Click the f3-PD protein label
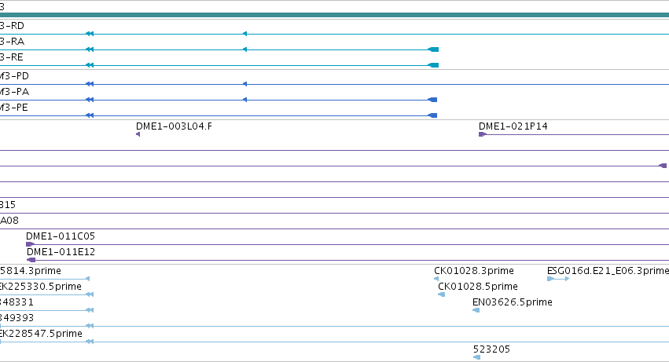This screenshot has width=669, height=362. pos(14,76)
